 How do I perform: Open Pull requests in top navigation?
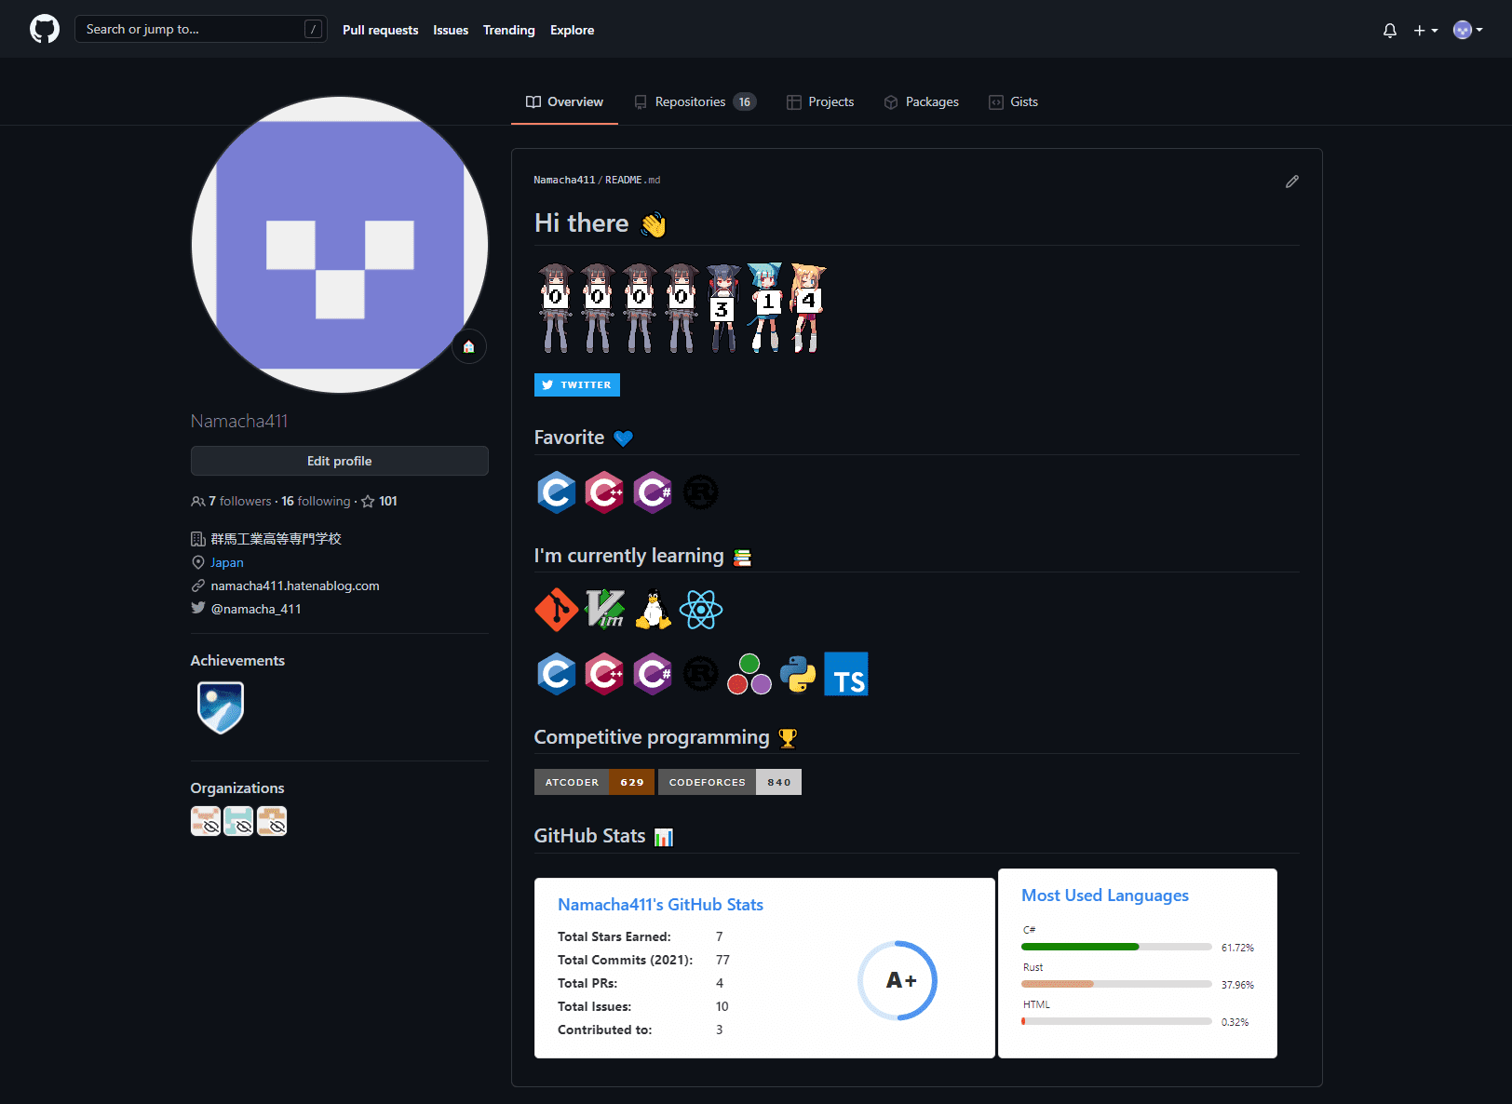point(380,30)
